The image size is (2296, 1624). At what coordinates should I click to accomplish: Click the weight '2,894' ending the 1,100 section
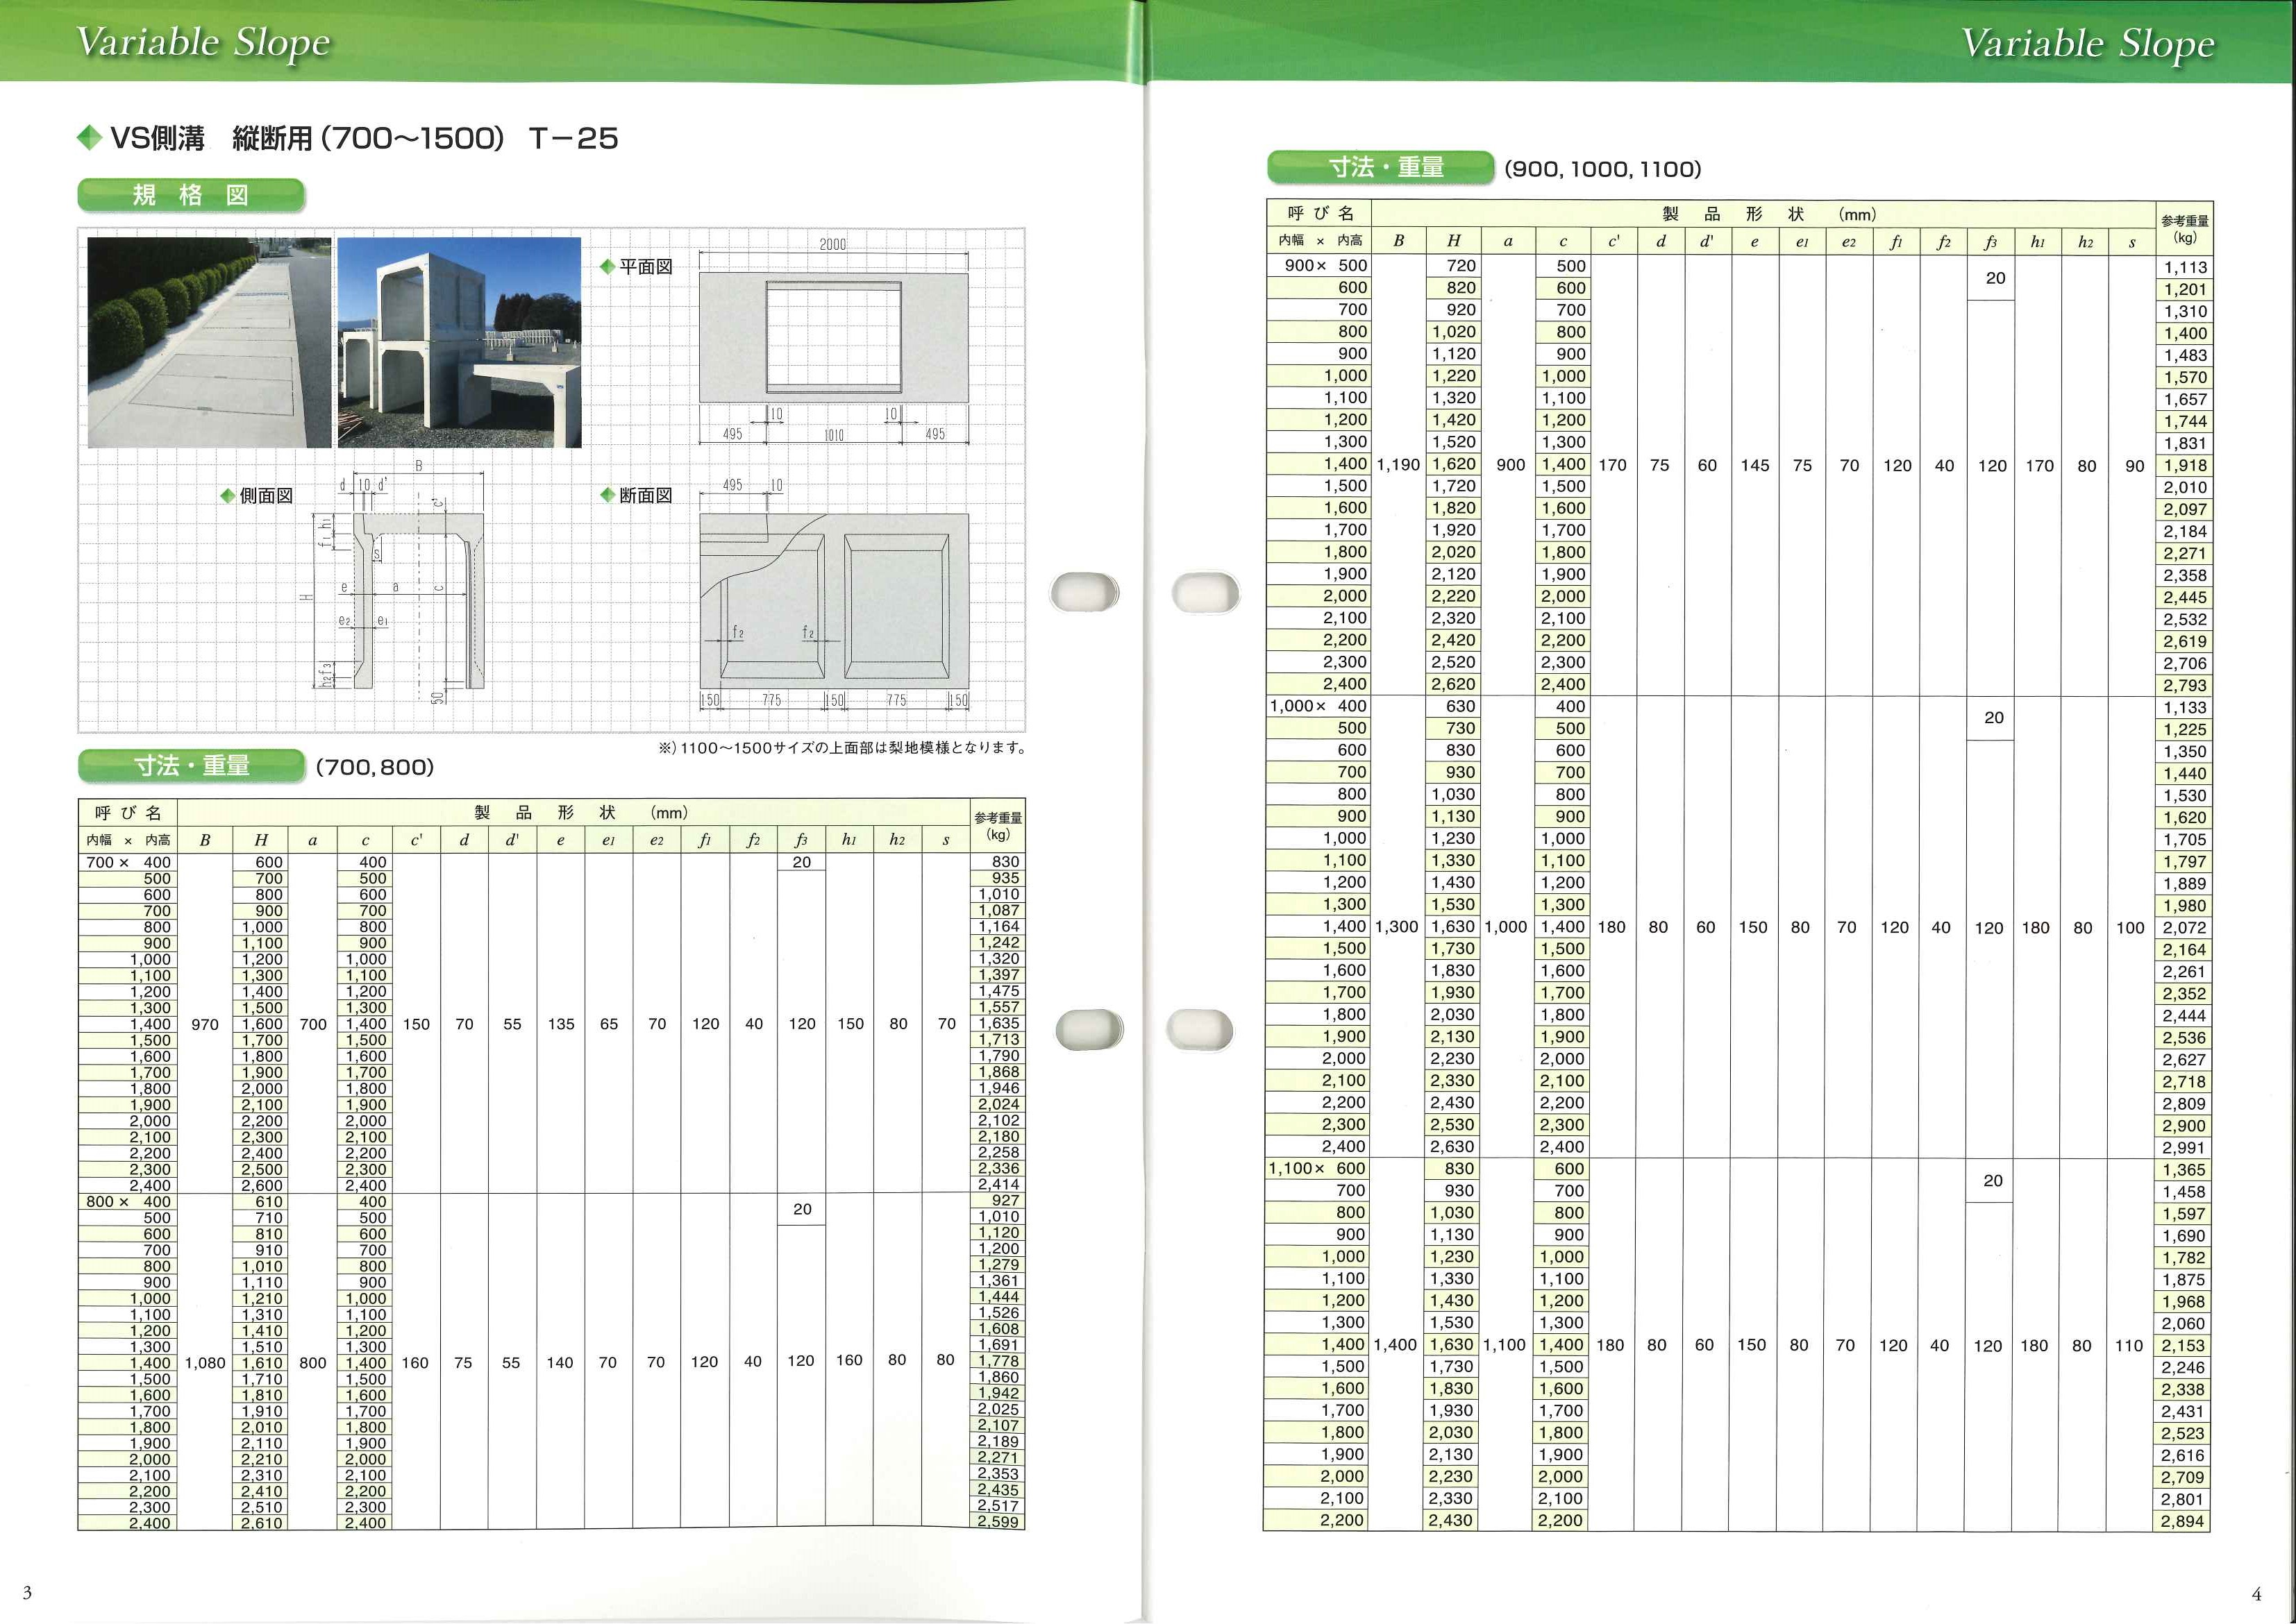coord(2183,1521)
